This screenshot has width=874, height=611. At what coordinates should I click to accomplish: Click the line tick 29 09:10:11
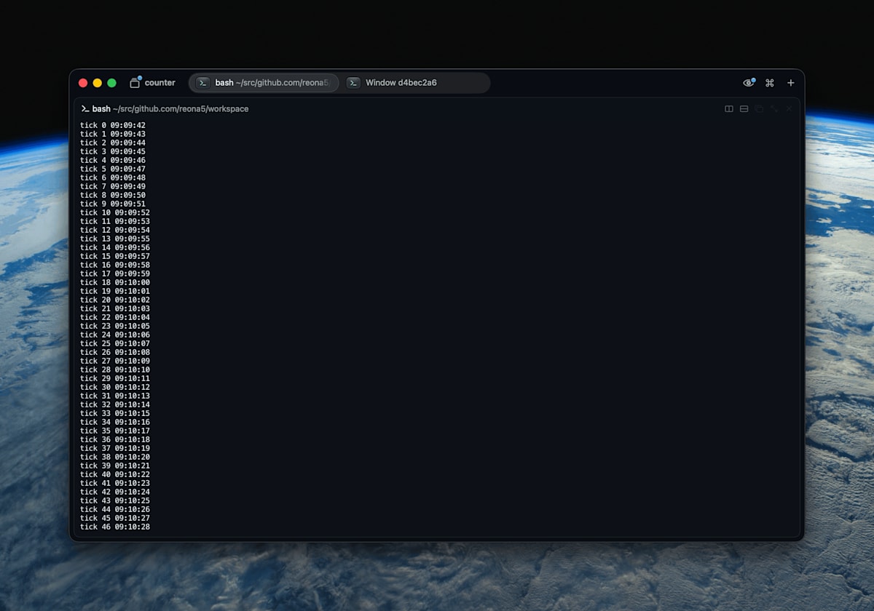115,378
